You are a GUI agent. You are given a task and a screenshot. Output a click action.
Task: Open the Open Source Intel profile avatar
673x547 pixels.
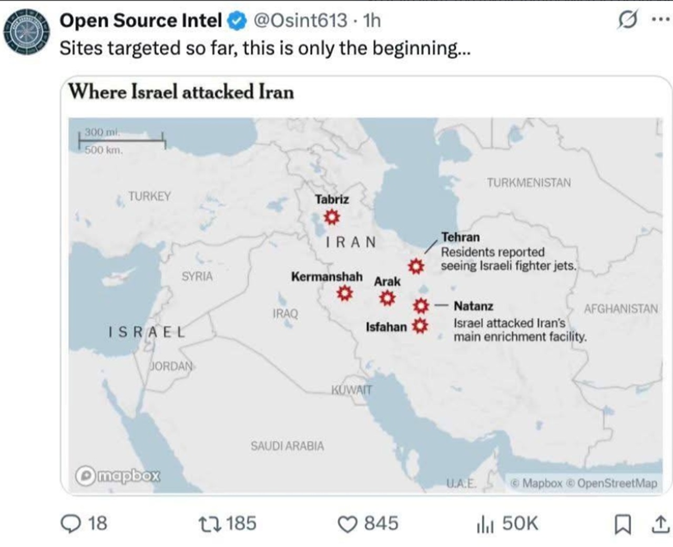[x=26, y=32]
